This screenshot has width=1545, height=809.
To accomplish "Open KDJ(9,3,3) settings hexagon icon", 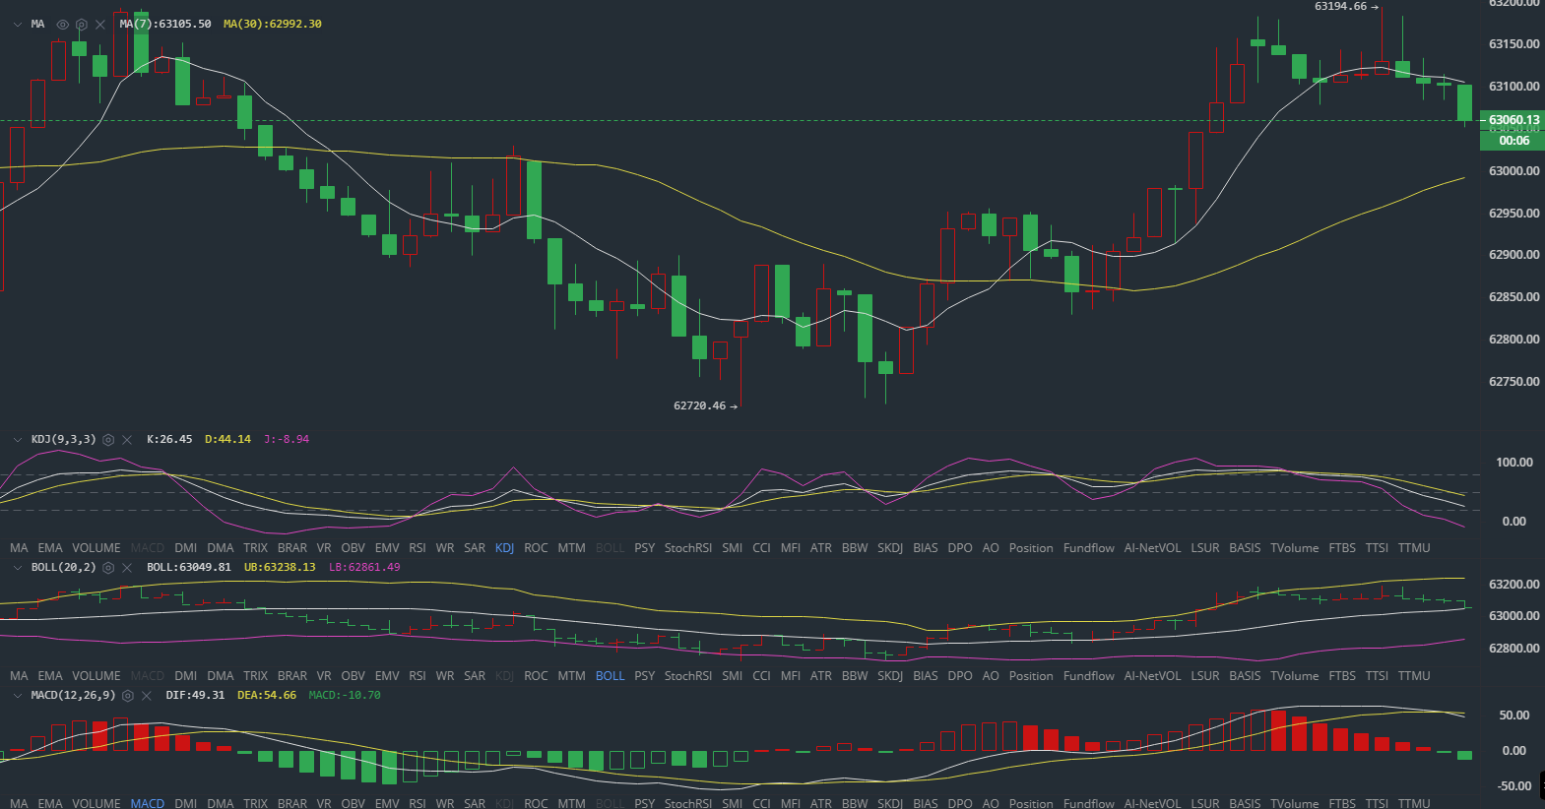I will tap(108, 440).
